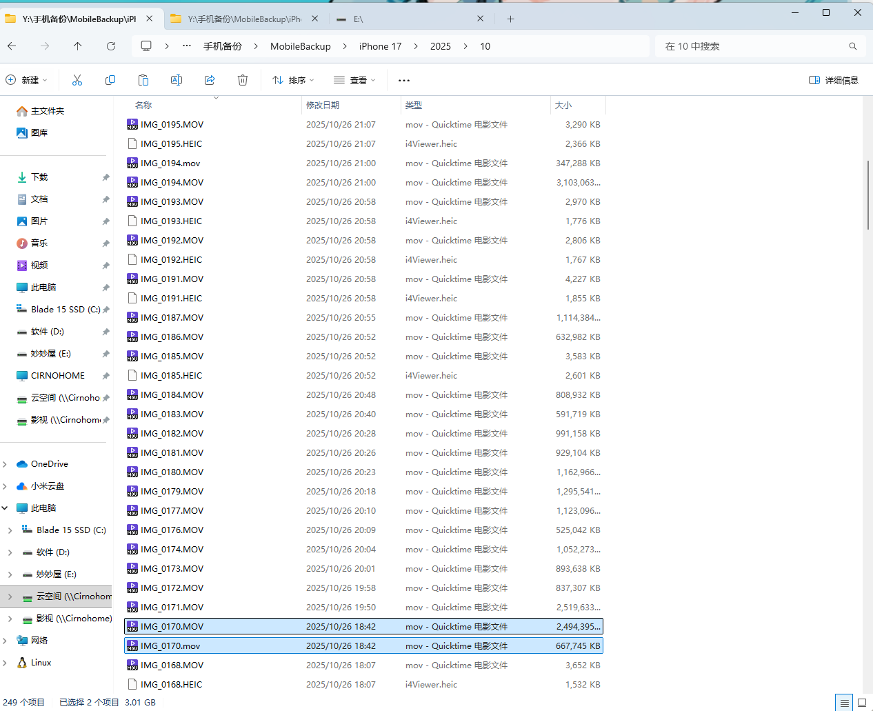This screenshot has width=873, height=711.
Task: Click the Rename icon in toolbar
Action: click(177, 80)
